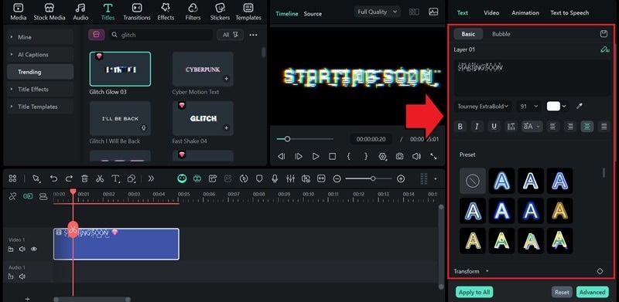619x302 pixels.
Task: Select the Glitch Glow 03 title thumbnail
Action: (120, 69)
